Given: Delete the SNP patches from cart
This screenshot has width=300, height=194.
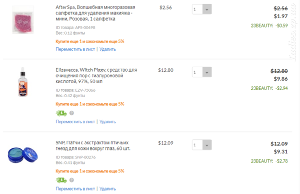Looking at the screenshot, I should (107, 189).
